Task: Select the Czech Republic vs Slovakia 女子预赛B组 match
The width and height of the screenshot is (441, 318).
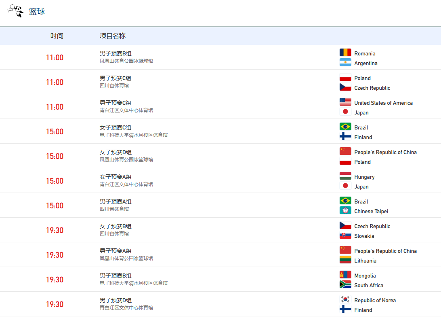Action: [x=115, y=226]
